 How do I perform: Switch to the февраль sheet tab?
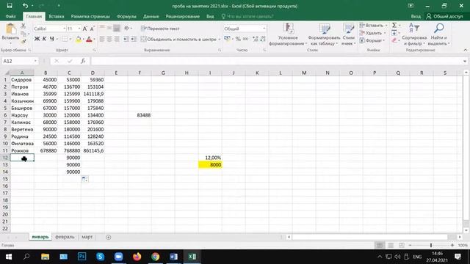pyautogui.click(x=65, y=237)
